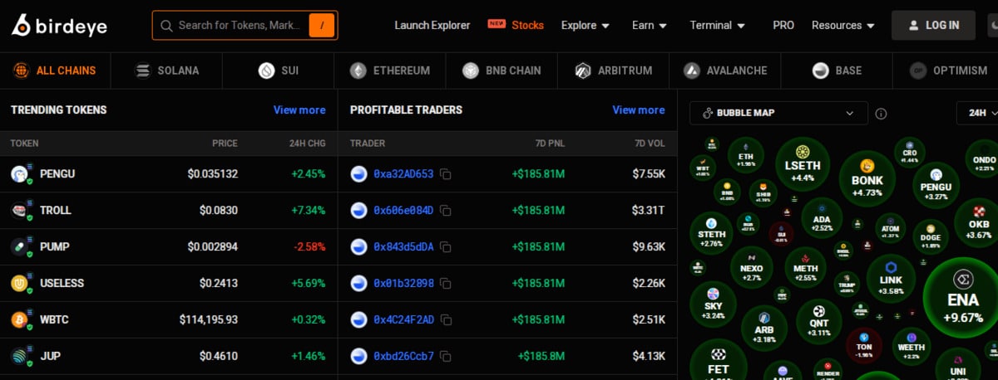Select the LINK bubble
Viewport: 998px width, 380px height.
pos(891,278)
